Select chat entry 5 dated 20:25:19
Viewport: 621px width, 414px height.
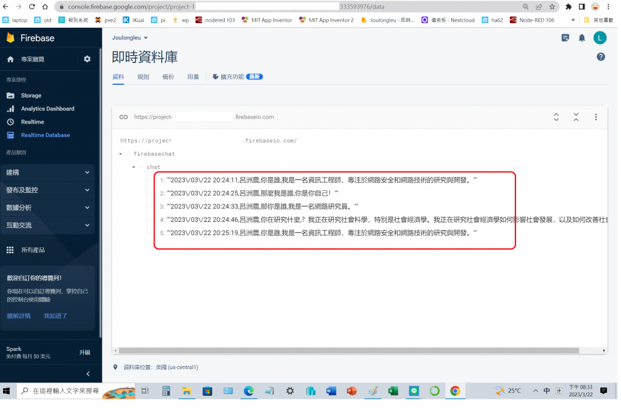pos(318,233)
